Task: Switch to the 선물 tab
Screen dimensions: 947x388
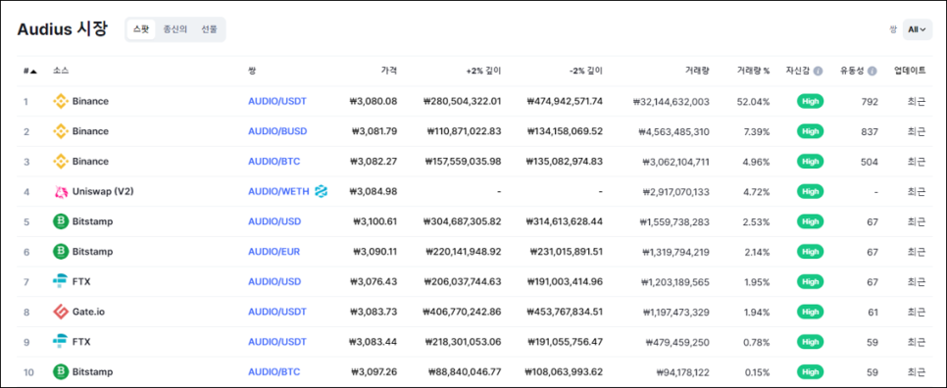Action: (210, 29)
